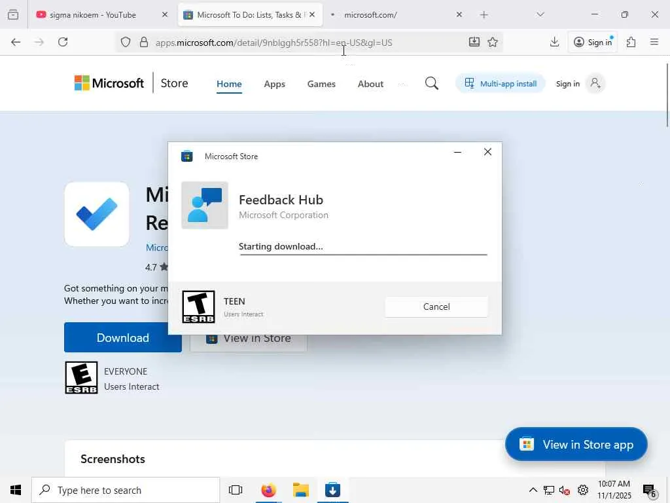Open a new browser tab
This screenshot has width=670, height=503.
pyautogui.click(x=484, y=15)
